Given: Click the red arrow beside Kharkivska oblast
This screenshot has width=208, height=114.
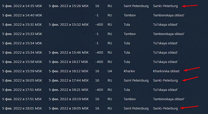Looking at the screenshot, I should (x=192, y=69).
